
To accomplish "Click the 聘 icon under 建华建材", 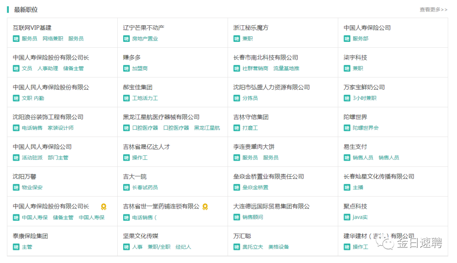I will pos(347,247).
